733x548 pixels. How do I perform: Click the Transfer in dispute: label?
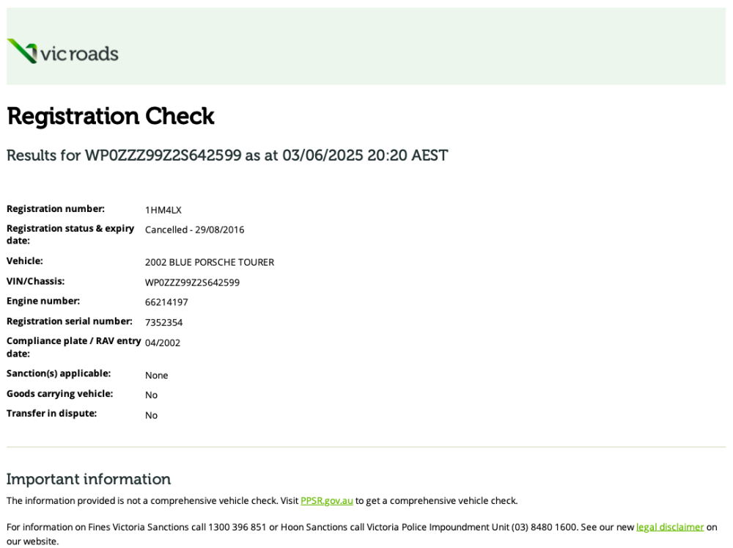(x=51, y=413)
